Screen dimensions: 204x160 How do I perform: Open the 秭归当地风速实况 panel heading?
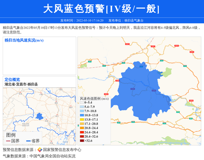tap(24, 40)
